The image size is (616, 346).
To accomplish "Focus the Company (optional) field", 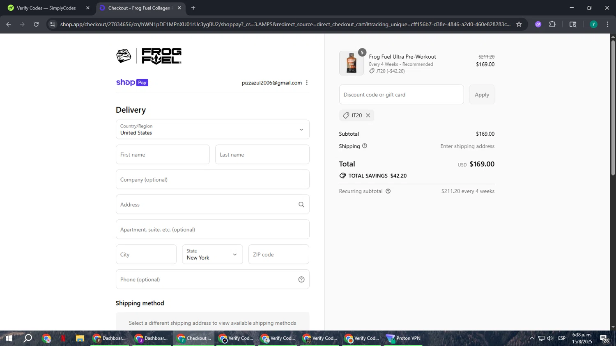I will coord(212,180).
